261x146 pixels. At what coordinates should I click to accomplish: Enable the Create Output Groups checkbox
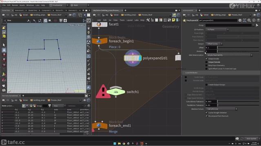(206, 85)
